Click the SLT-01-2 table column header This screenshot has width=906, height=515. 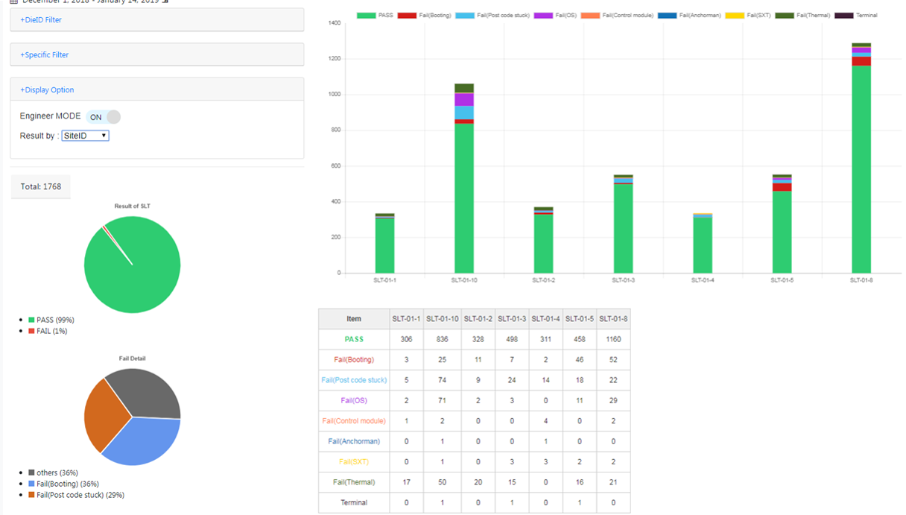[478, 319]
